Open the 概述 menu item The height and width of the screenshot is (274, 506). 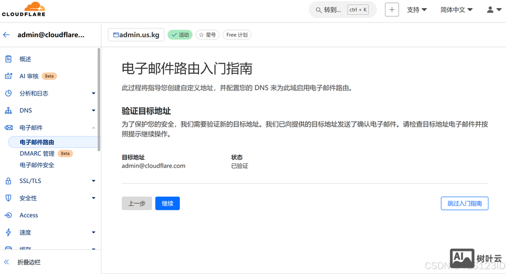click(25, 59)
